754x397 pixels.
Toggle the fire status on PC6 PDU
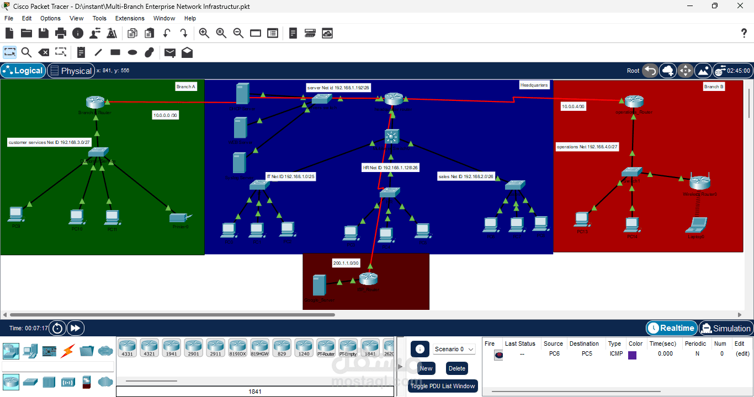tap(498, 355)
